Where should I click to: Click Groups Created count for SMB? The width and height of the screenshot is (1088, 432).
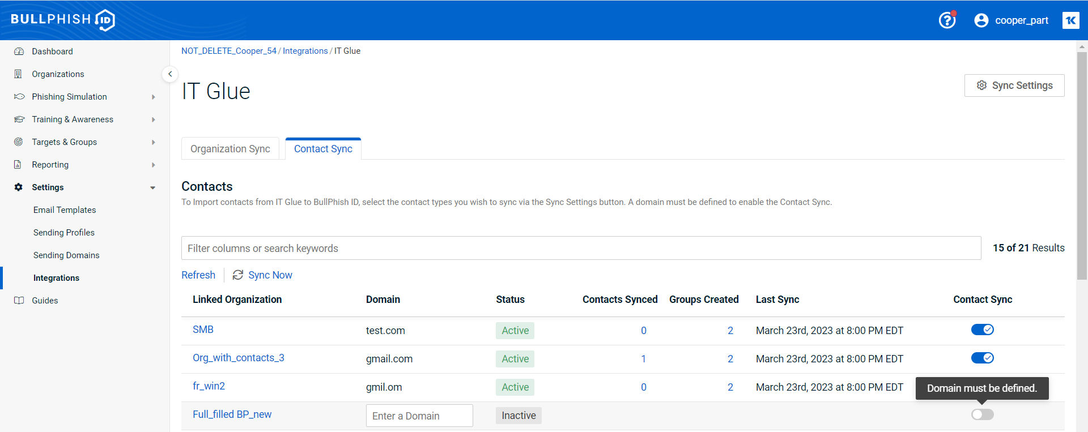tap(730, 331)
